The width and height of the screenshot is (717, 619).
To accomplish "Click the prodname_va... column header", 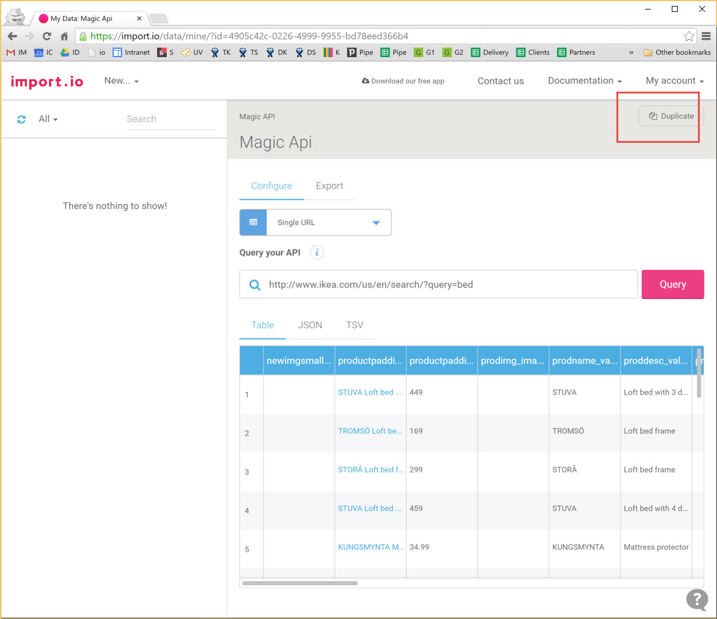I will coord(584,361).
